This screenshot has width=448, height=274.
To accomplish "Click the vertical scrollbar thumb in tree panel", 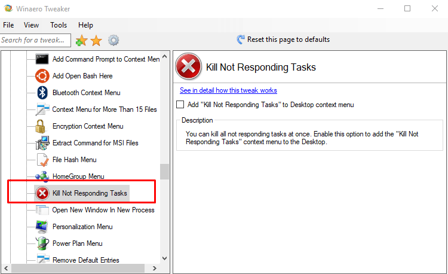I will (x=164, y=171).
